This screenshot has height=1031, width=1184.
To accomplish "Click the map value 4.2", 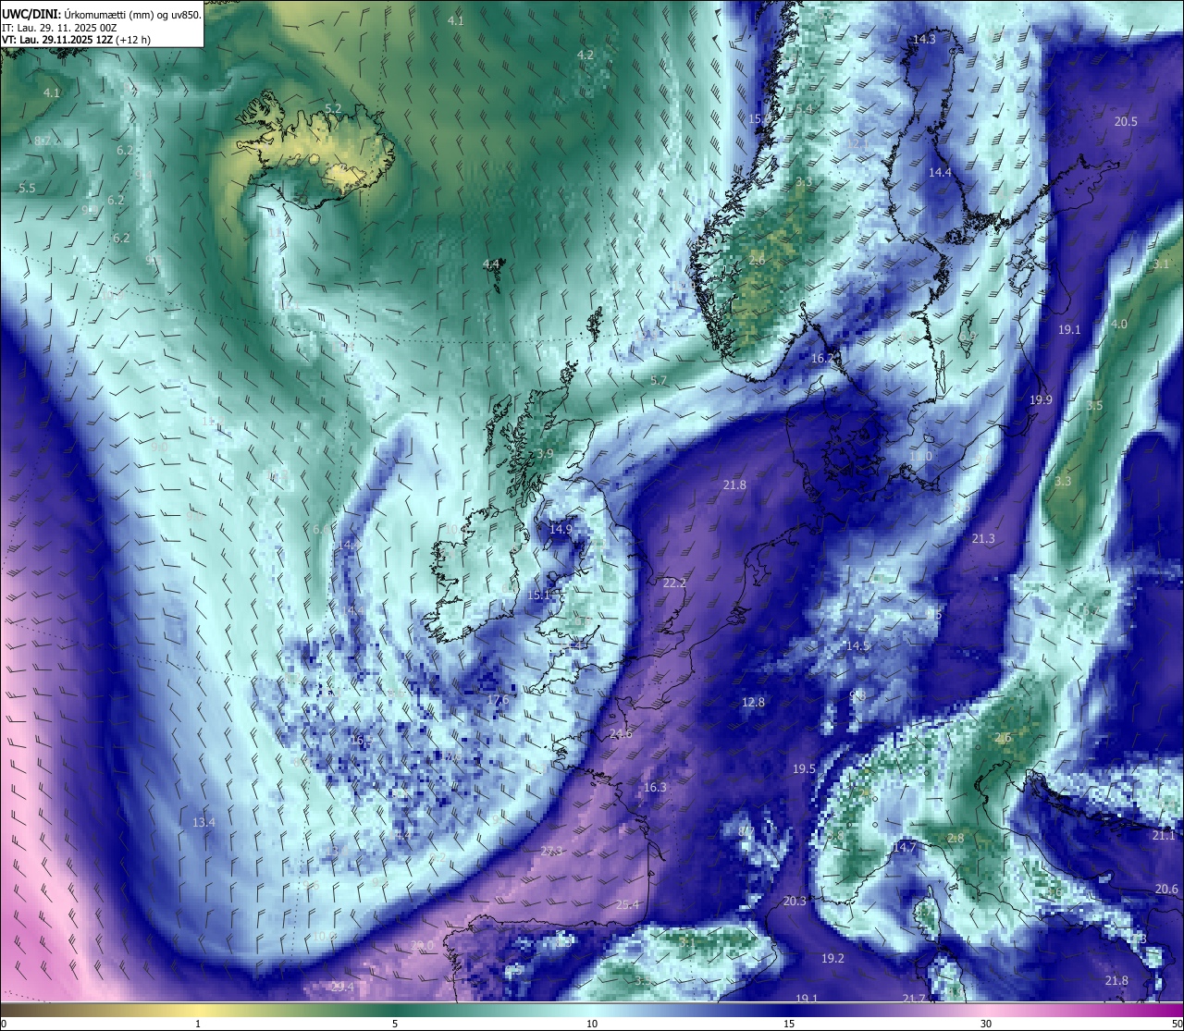I will pos(586,55).
